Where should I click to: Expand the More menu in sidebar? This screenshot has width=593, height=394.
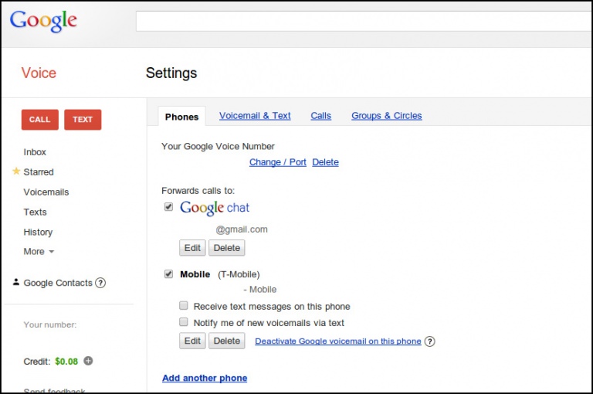pos(39,252)
